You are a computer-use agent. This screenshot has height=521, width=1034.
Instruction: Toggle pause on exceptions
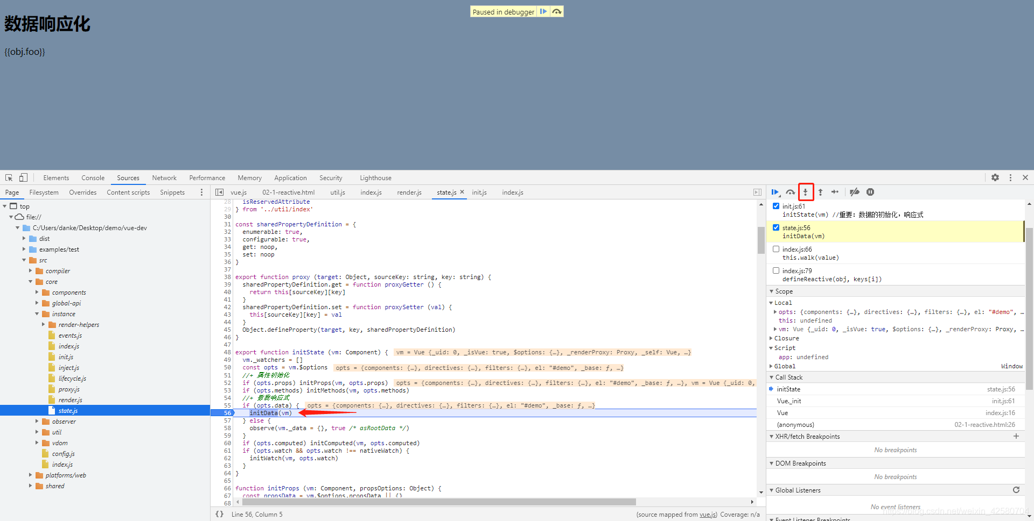click(x=870, y=192)
